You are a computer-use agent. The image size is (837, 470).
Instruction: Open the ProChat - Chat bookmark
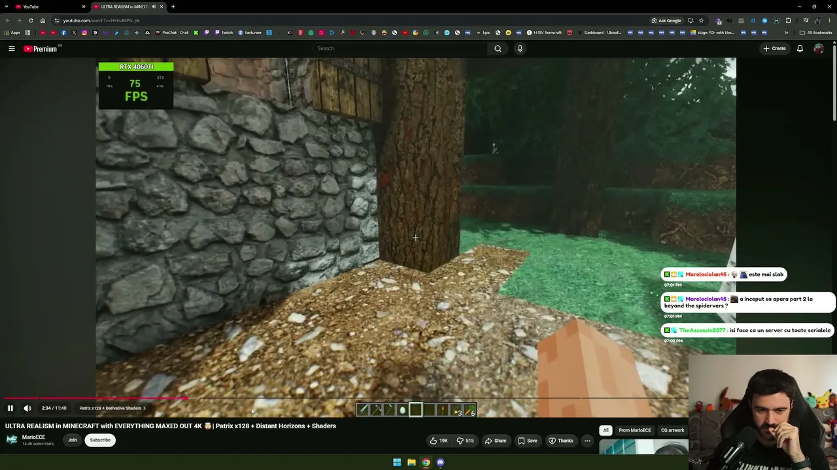click(x=172, y=33)
